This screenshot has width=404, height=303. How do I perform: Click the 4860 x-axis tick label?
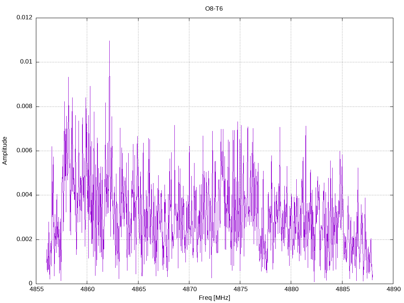[x=87, y=289]
